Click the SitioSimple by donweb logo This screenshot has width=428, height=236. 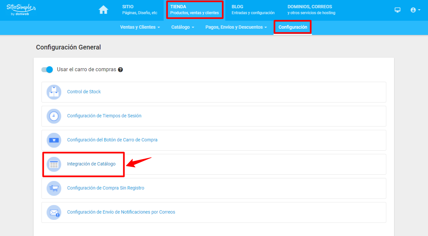21,10
